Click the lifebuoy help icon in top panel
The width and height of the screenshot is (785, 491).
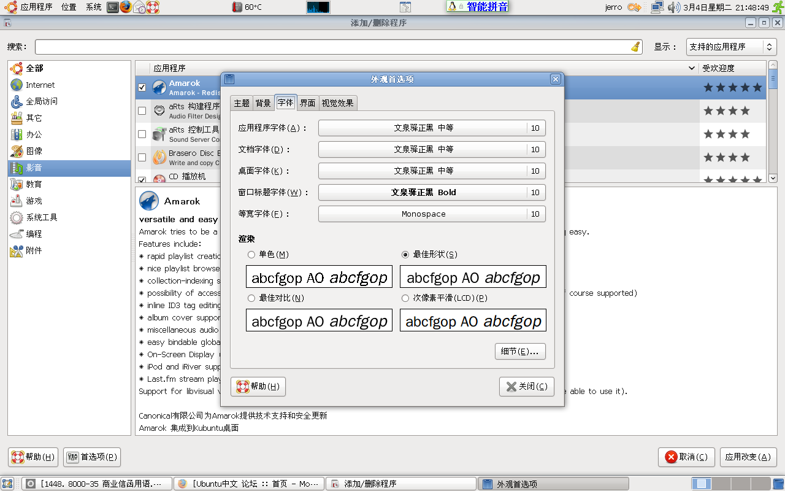click(153, 7)
